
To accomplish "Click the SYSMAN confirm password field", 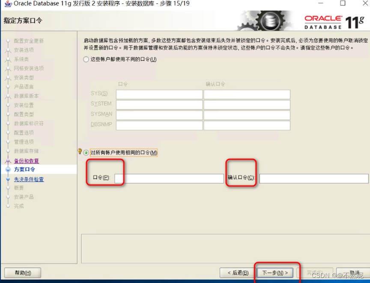I will pyautogui.click(x=247, y=115).
